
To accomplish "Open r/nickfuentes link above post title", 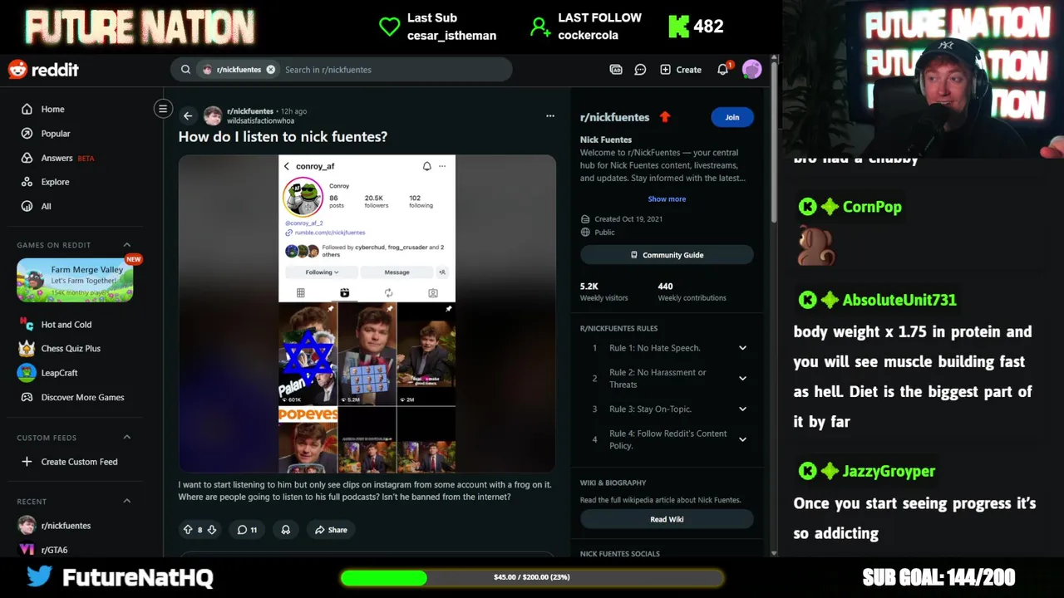I will [x=250, y=111].
